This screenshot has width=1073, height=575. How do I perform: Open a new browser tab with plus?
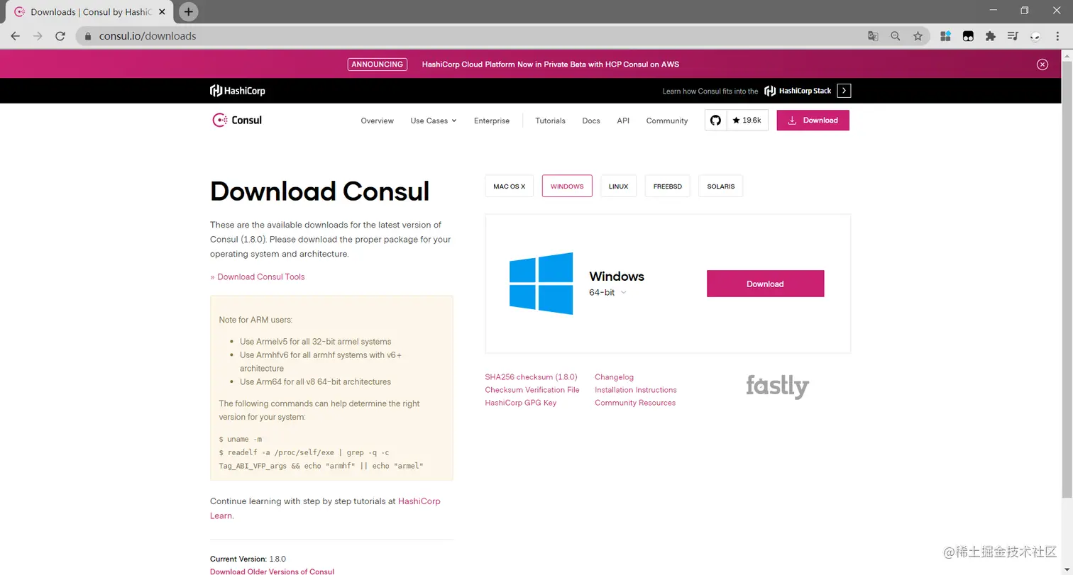pos(188,11)
